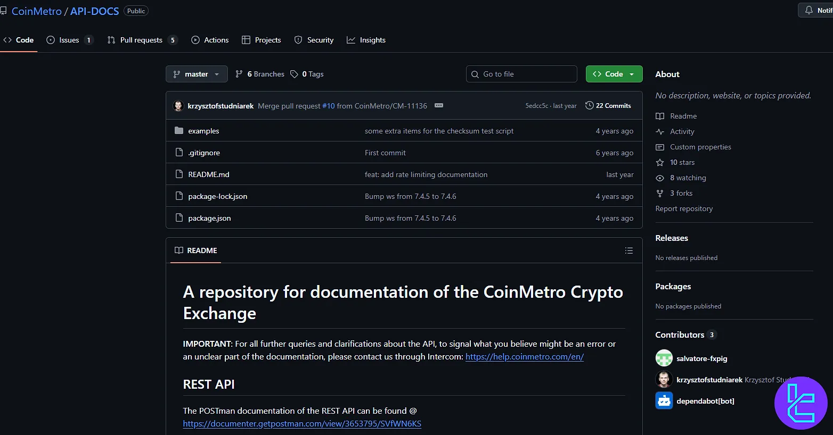Viewport: 833px width, 435px height.
Task: Open krzysztofstudniarek avatar in commit row
Action: click(x=178, y=106)
